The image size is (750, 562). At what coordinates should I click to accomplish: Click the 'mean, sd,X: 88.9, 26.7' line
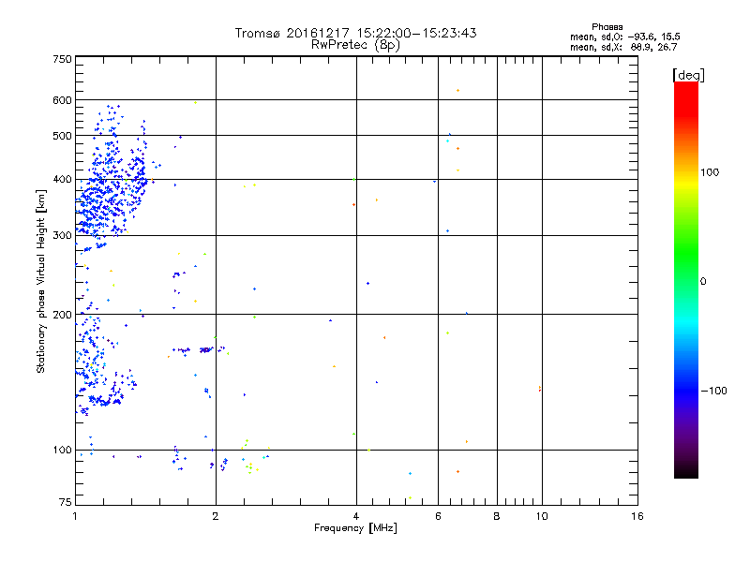point(623,47)
